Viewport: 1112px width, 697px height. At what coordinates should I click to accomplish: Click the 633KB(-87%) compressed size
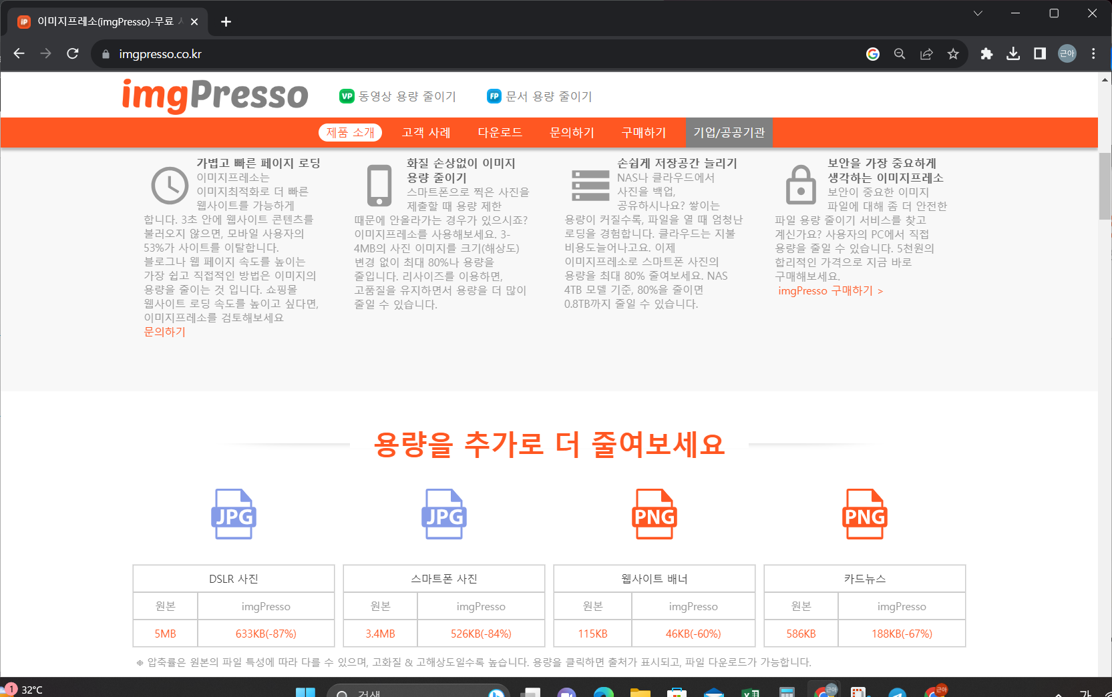[266, 634]
